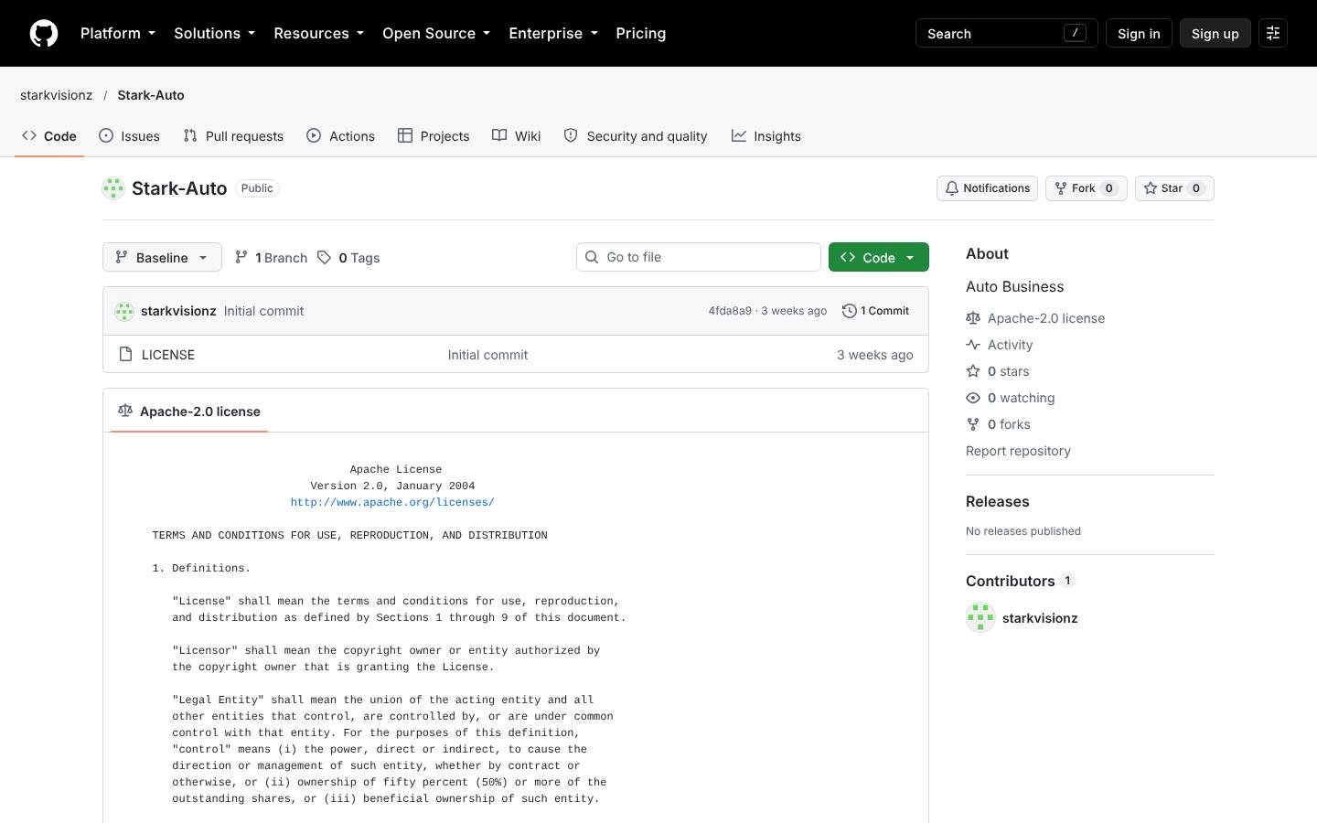Select the Code tab
Image resolution: width=1317 pixels, height=823 pixels.
[49, 136]
